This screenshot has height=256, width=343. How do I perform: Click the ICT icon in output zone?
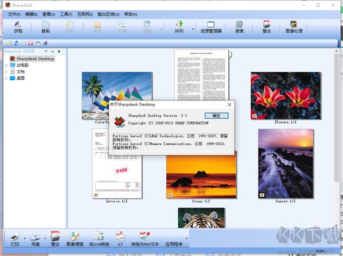click(120, 239)
